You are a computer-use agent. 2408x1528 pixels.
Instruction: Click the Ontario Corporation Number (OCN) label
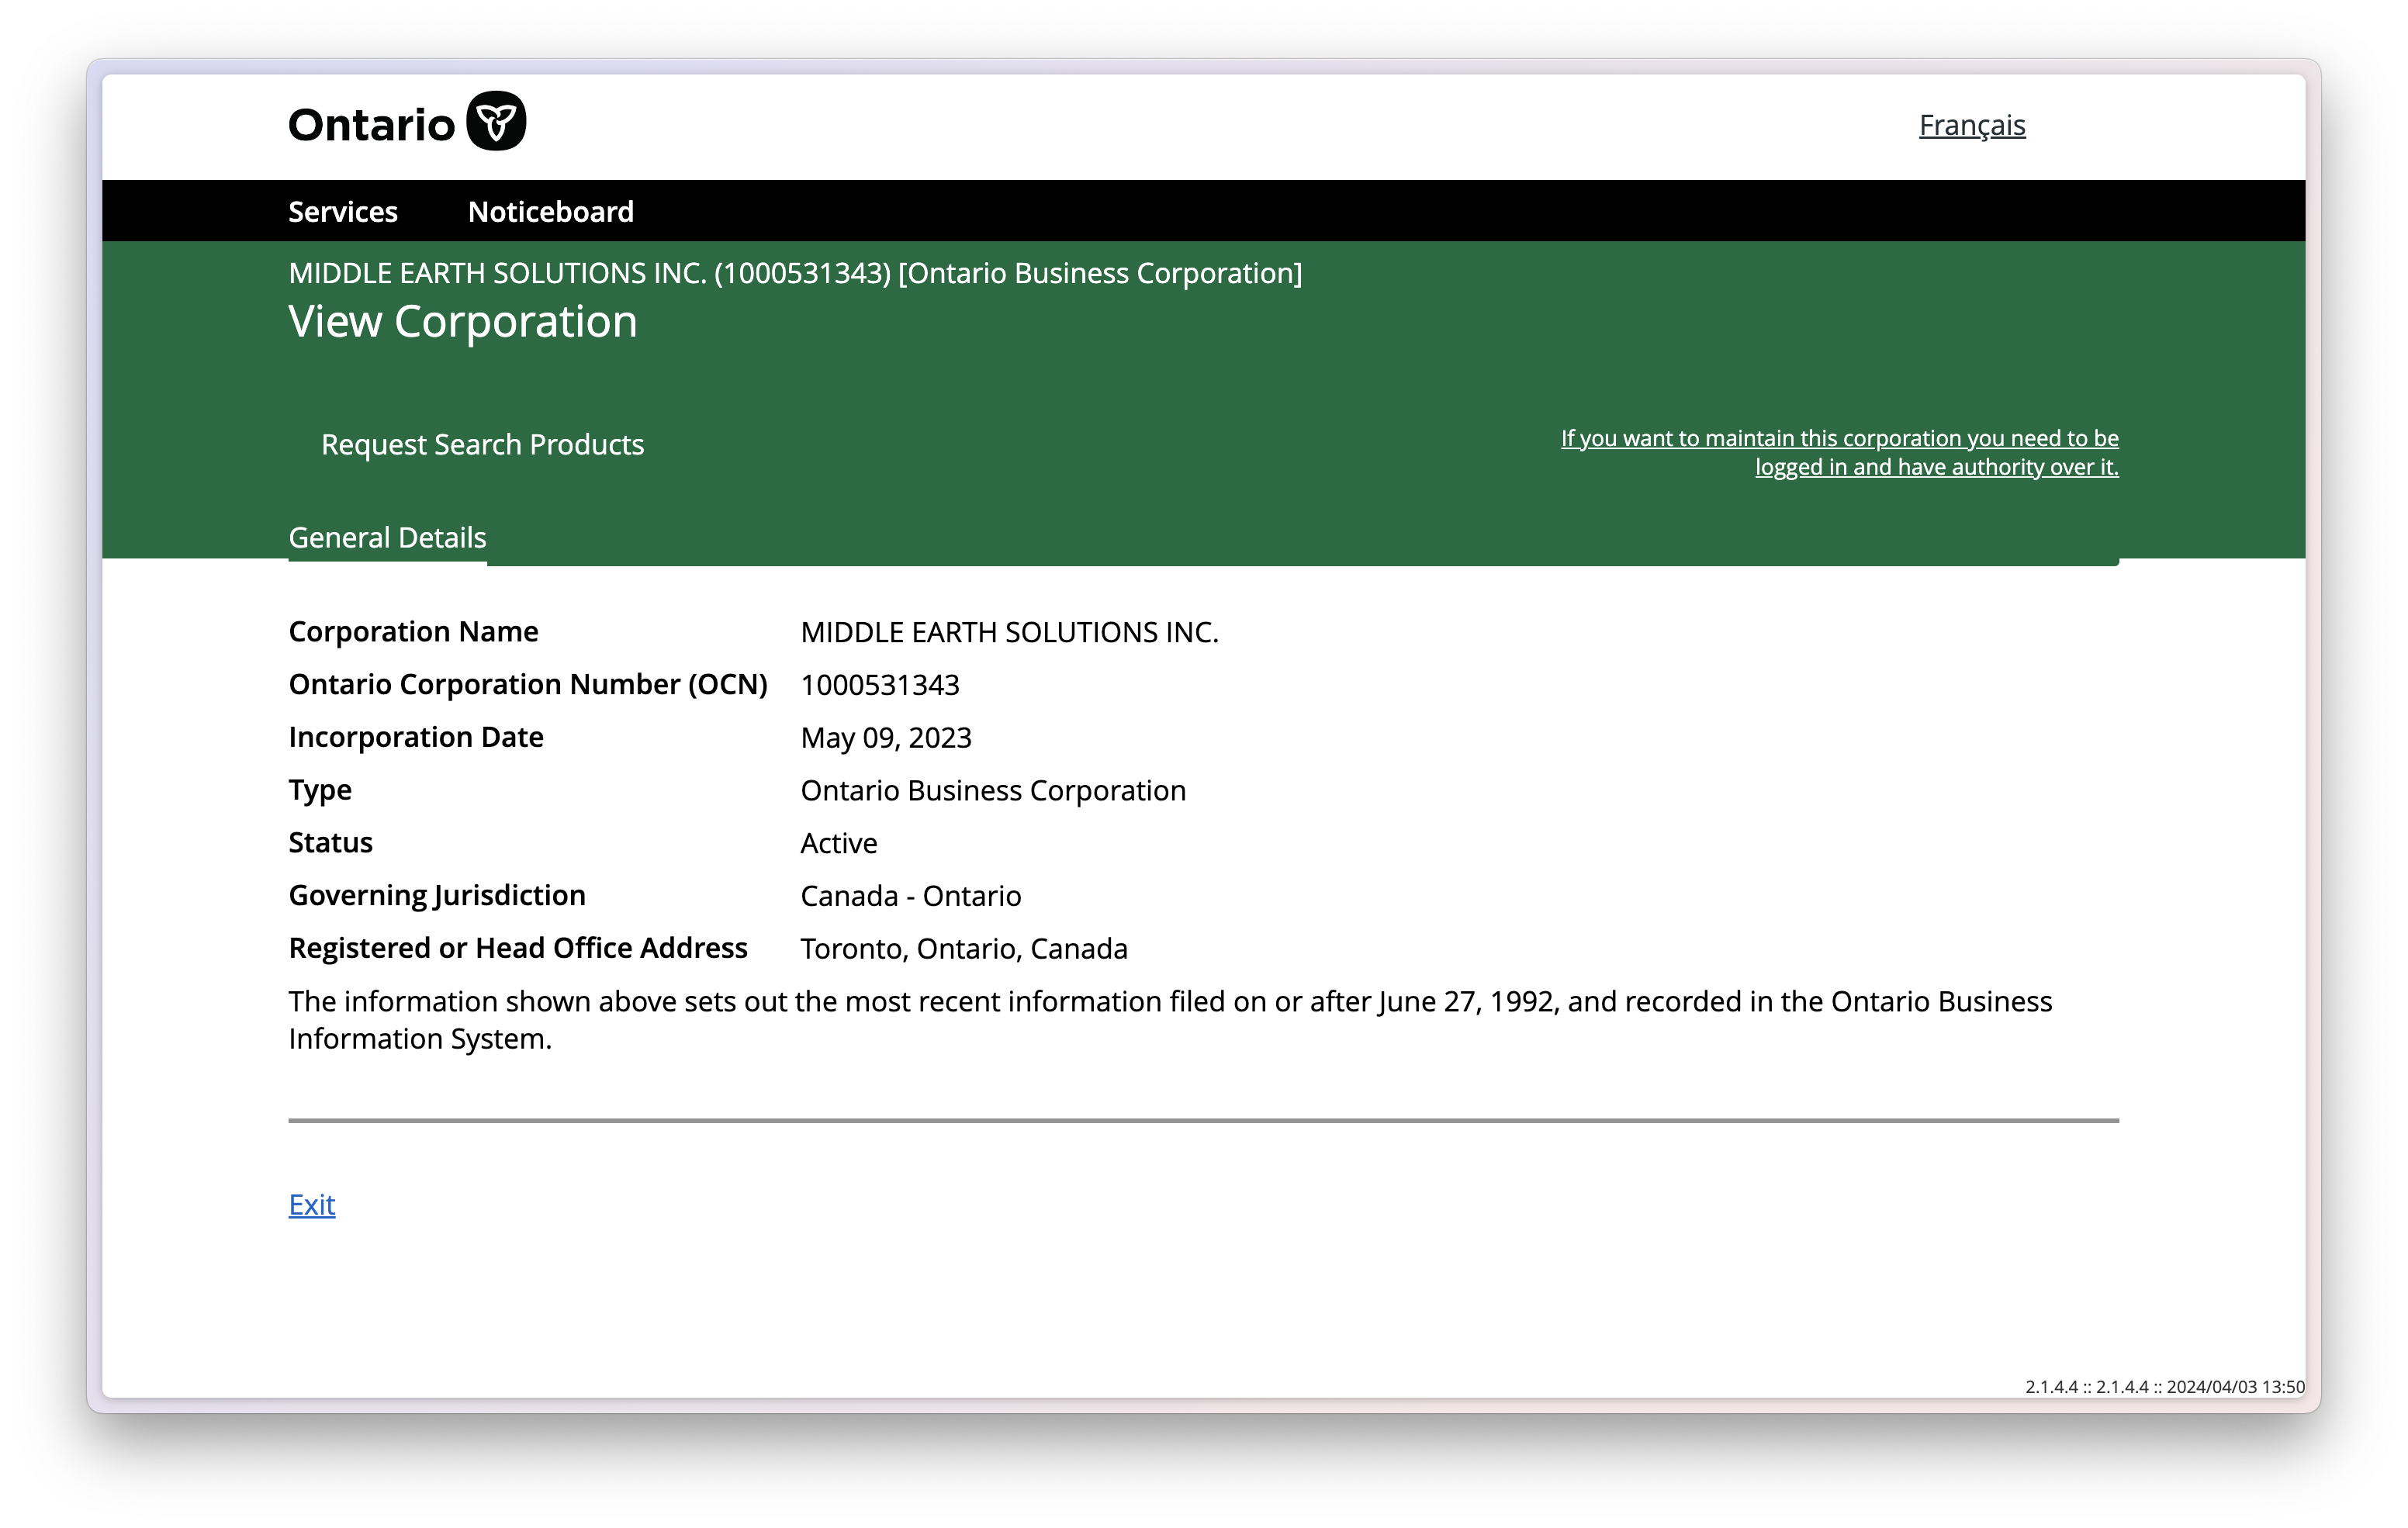tap(528, 684)
